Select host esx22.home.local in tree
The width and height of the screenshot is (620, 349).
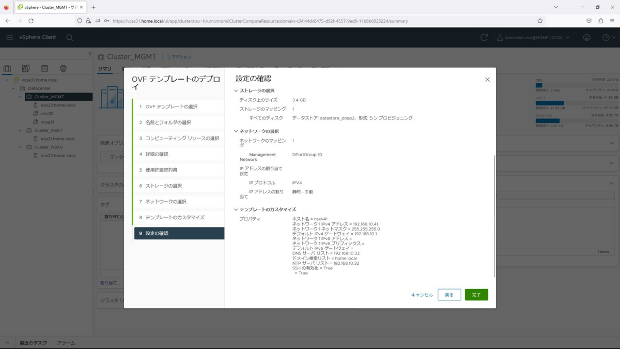click(x=58, y=155)
